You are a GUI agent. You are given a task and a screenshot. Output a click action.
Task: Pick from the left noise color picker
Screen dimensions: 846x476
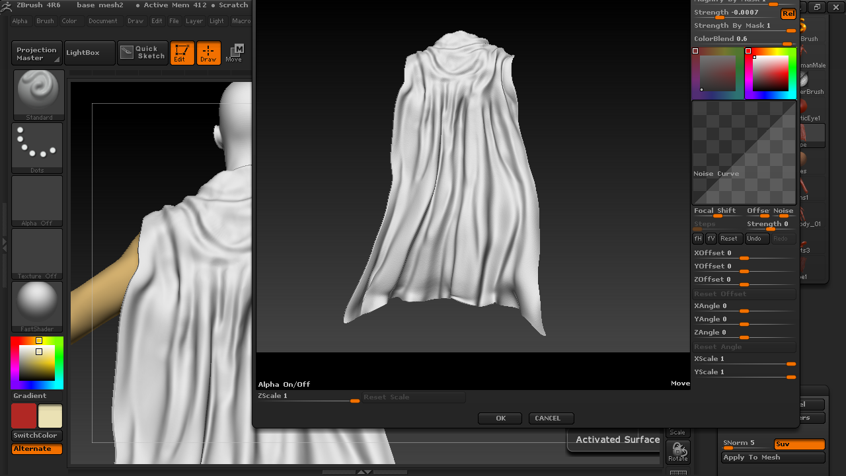pos(717,73)
